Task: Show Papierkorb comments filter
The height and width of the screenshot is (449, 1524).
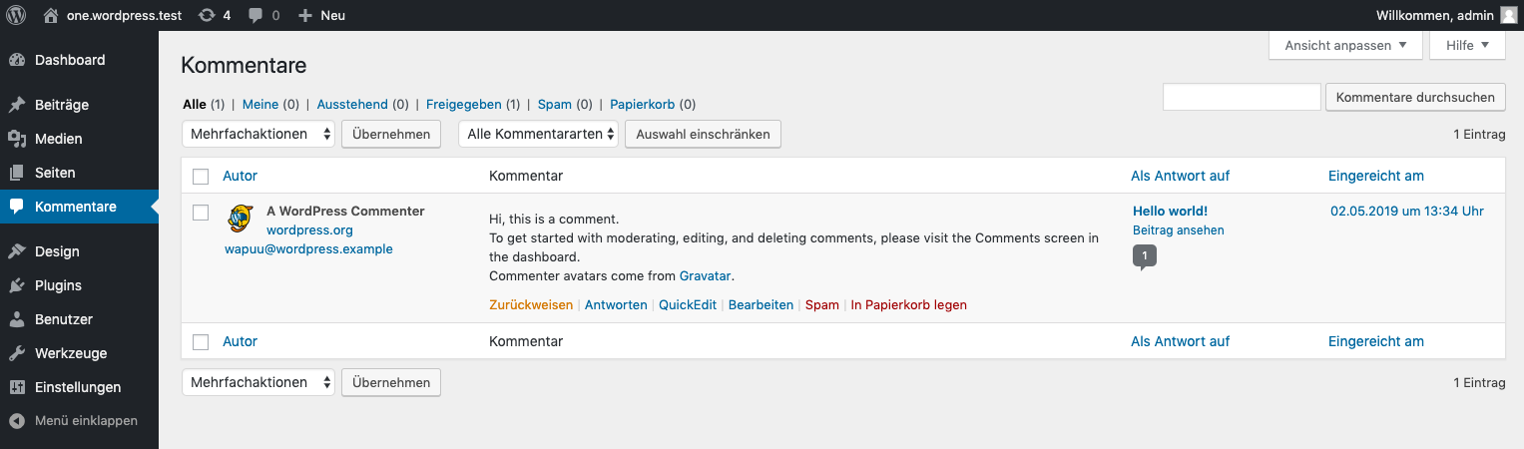Action: (643, 104)
